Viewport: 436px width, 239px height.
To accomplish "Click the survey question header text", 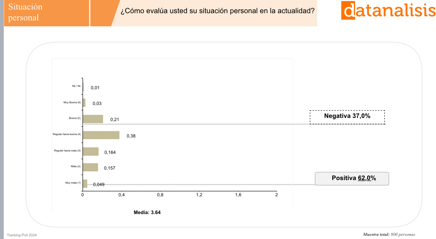I will 217,11.
